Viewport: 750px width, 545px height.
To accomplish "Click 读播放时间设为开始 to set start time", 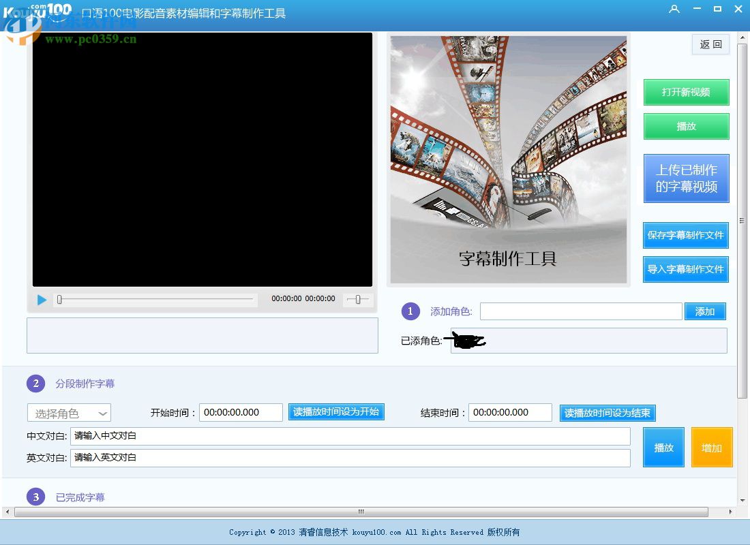I will click(336, 411).
